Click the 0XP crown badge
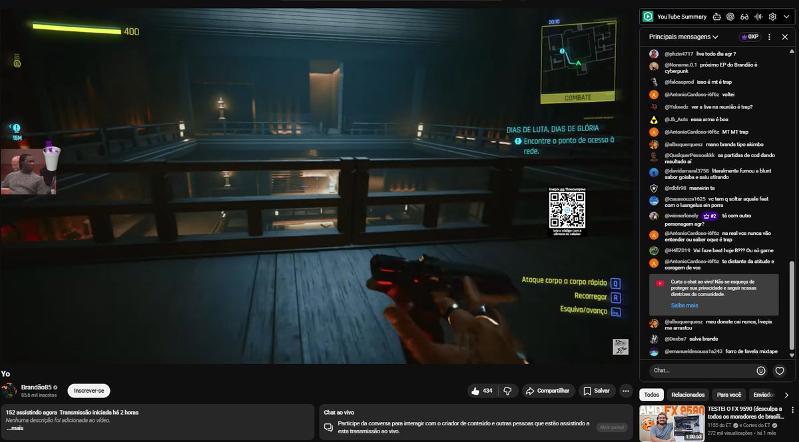Viewport: 799px width, 442px height. pos(749,37)
